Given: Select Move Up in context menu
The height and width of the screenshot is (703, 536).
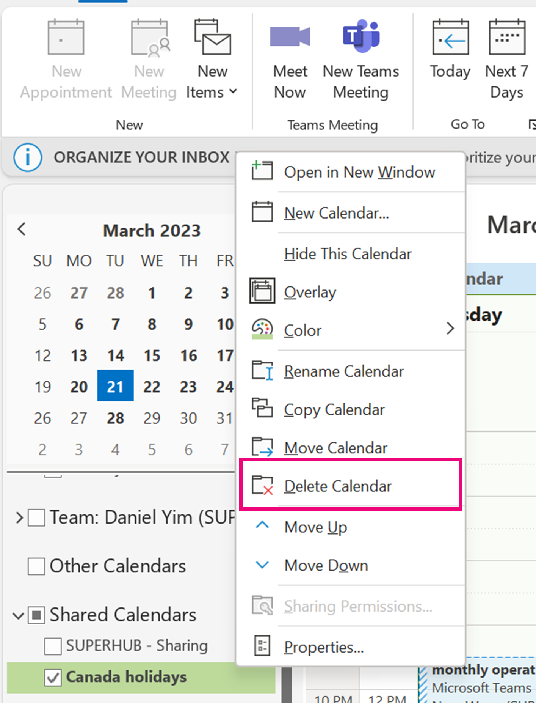Looking at the screenshot, I should tap(315, 527).
